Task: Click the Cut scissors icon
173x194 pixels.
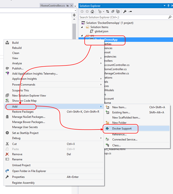Action: click(7, 144)
